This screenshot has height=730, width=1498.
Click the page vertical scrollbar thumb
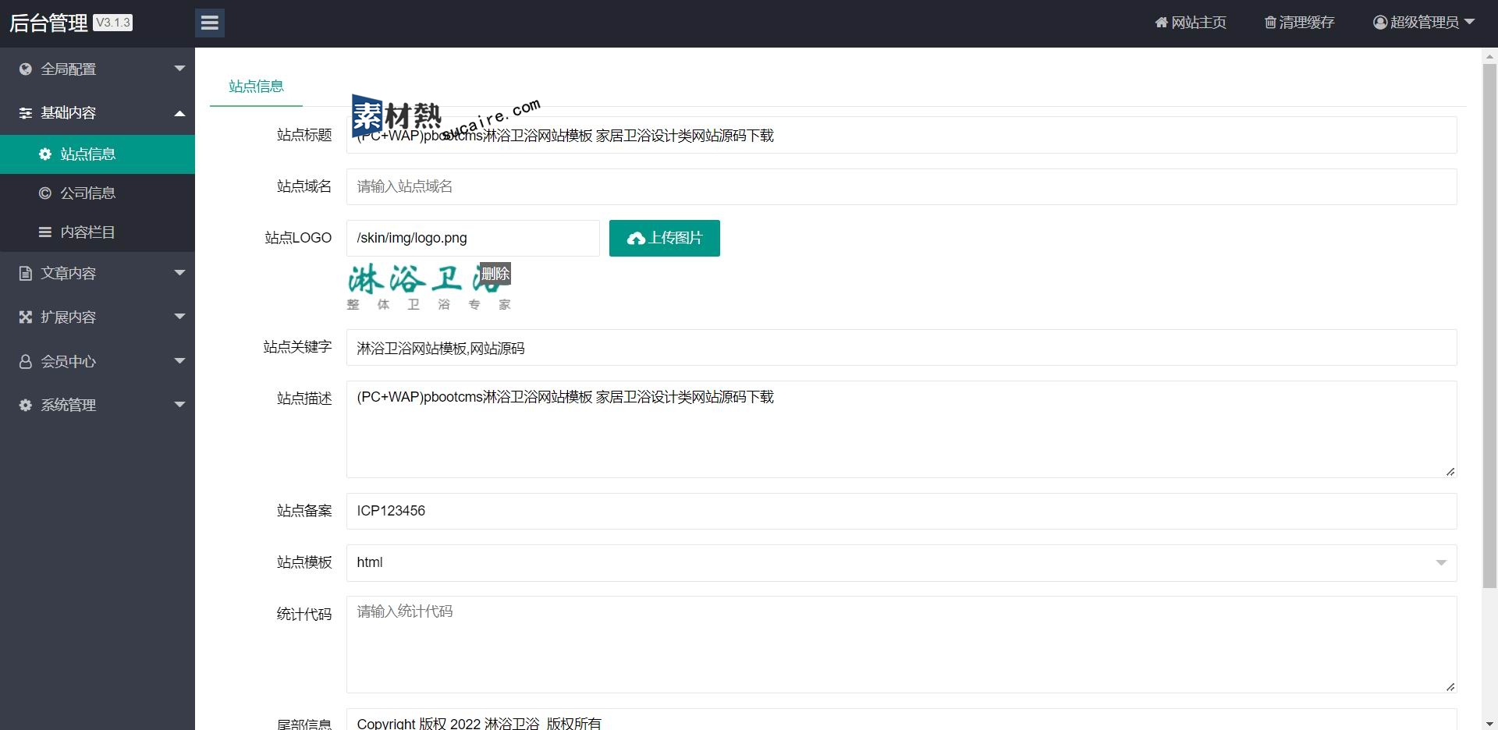1489,326
